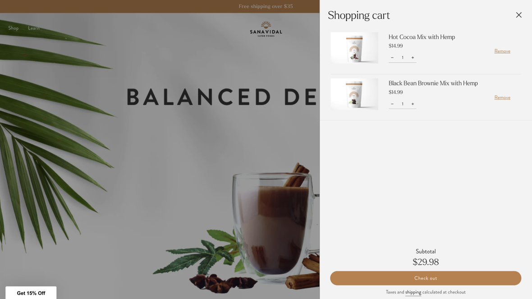
Task: Click the Check out button
Action: 426,278
